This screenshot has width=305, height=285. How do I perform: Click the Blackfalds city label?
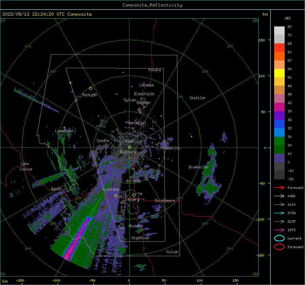point(144,94)
